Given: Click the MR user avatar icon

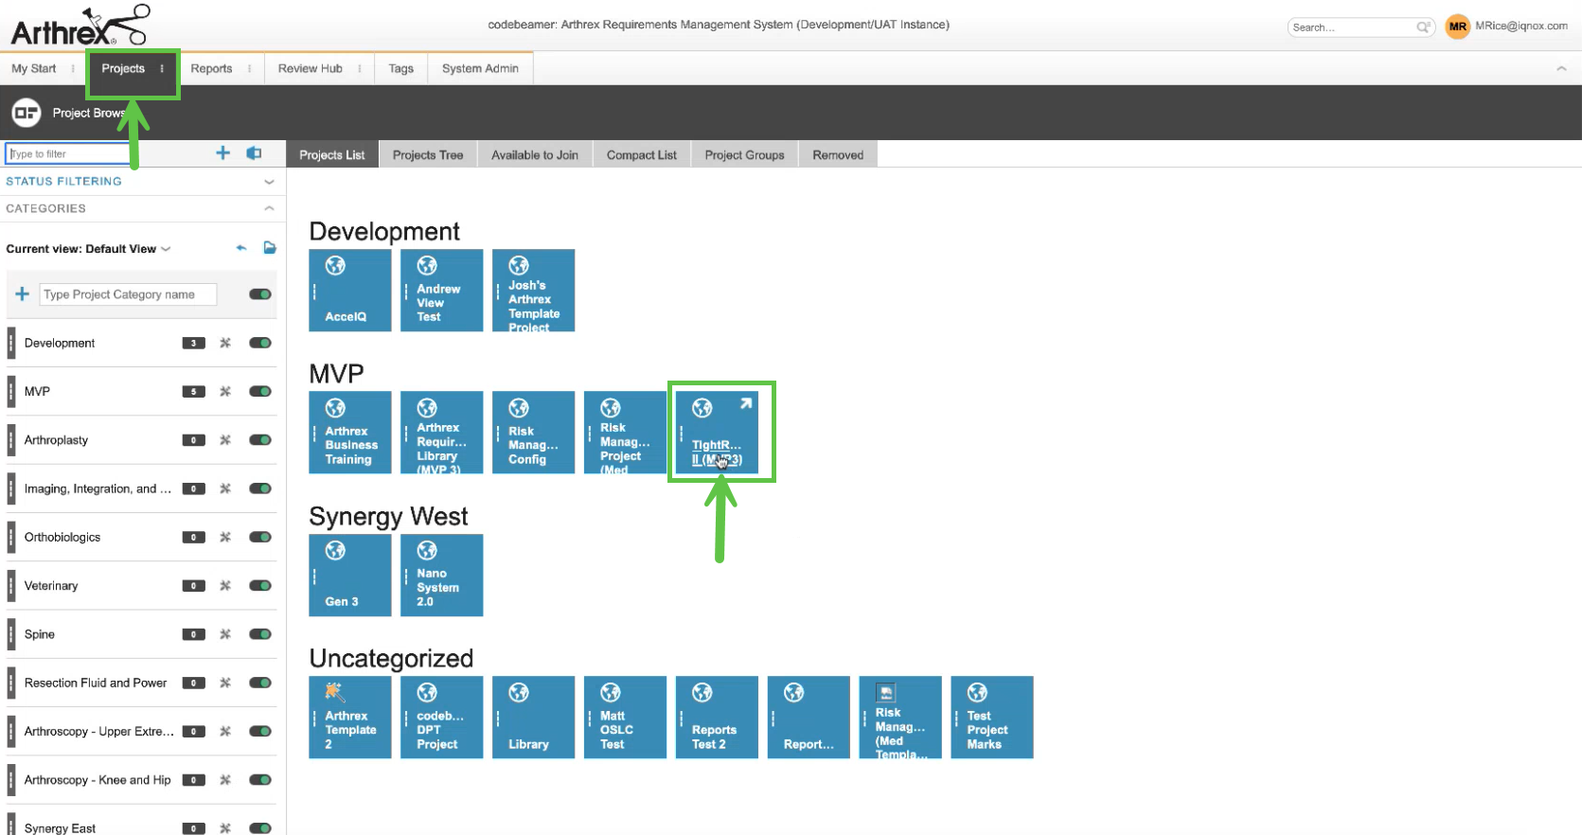Looking at the screenshot, I should pyautogui.click(x=1457, y=27).
